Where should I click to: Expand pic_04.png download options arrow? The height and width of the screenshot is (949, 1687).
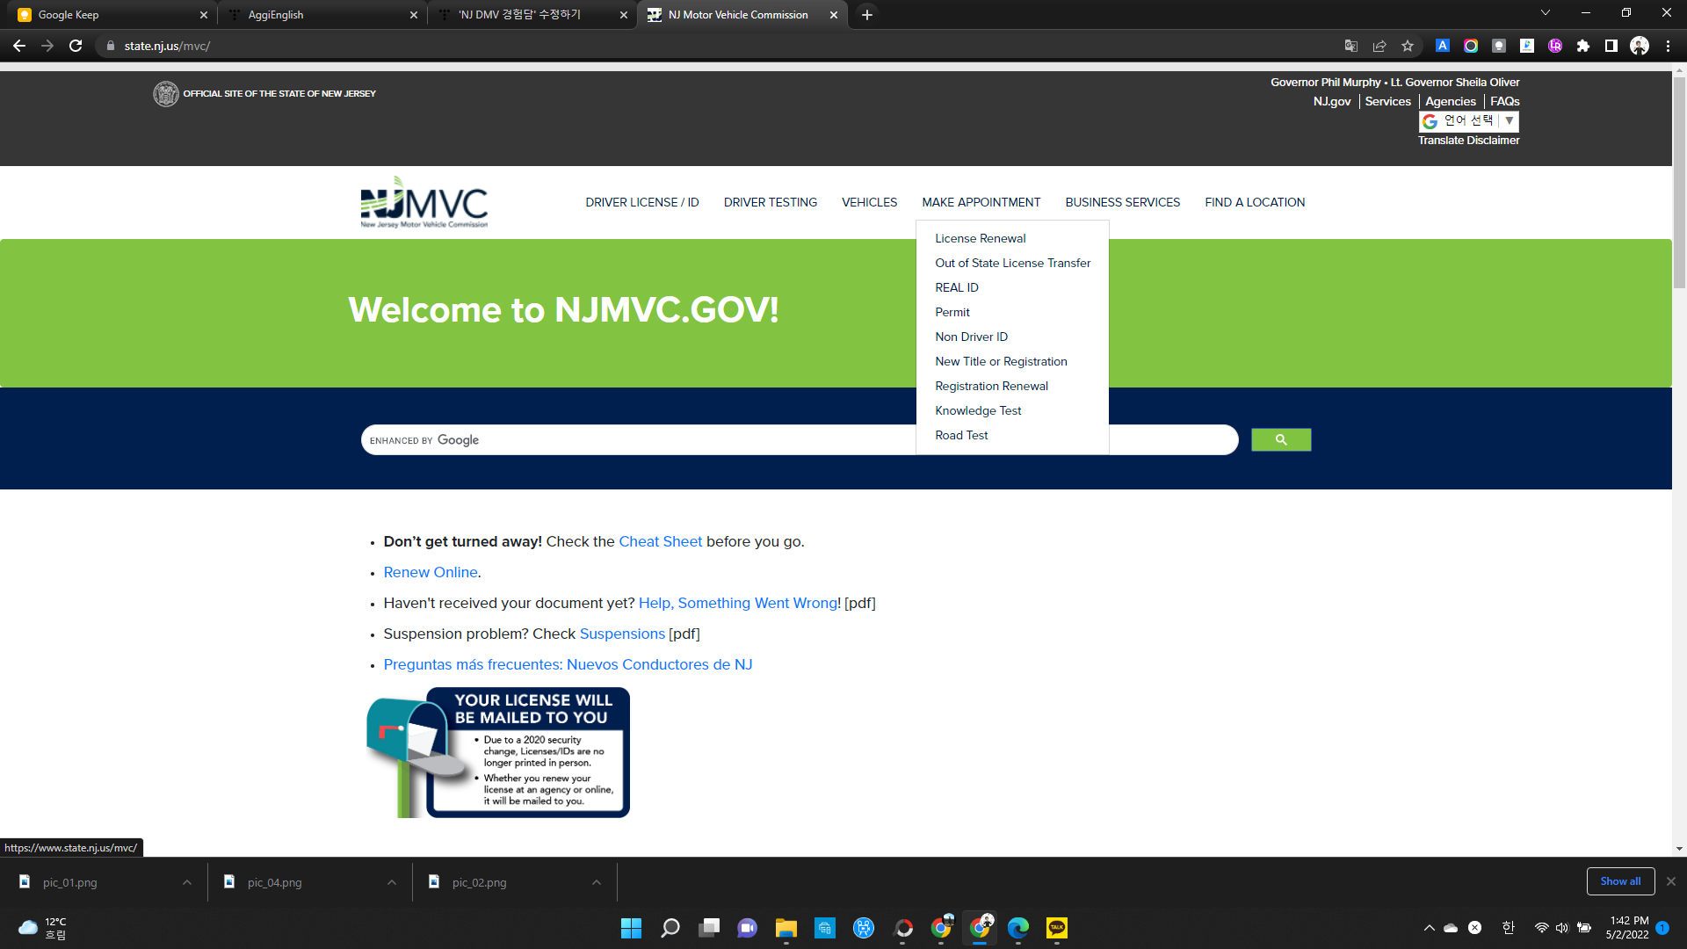392,882
